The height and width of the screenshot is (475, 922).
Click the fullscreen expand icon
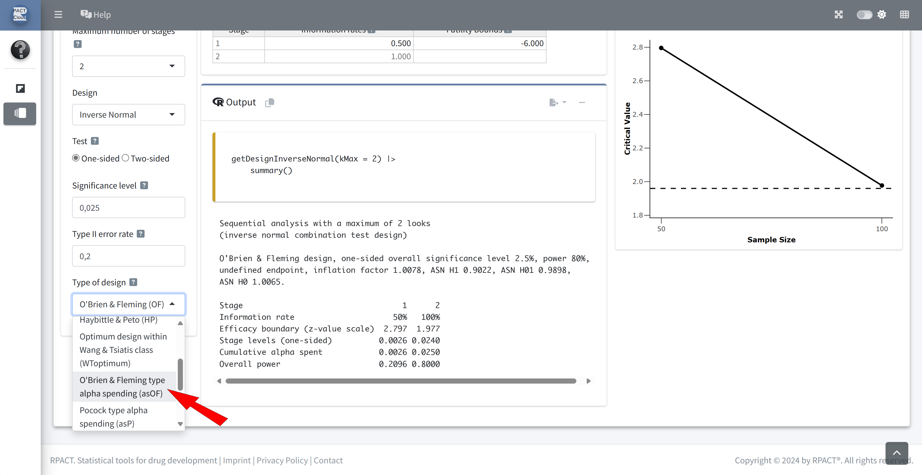[x=838, y=15]
